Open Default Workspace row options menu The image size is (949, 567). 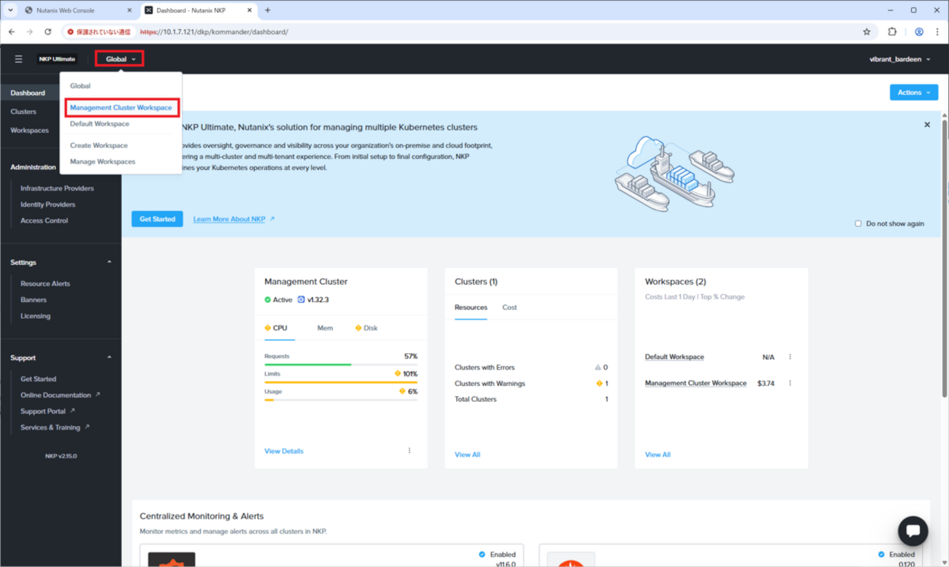pyautogui.click(x=790, y=357)
